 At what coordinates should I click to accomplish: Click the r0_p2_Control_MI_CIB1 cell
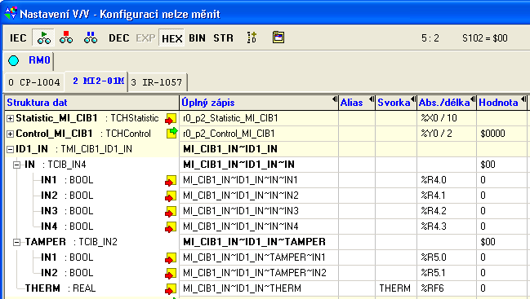259,134
